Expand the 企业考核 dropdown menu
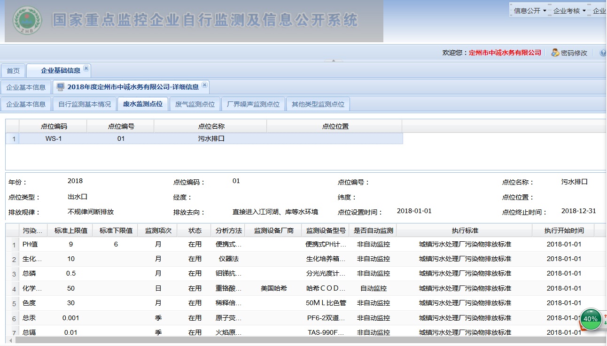Viewport: 607px width, 346px height. [x=569, y=11]
